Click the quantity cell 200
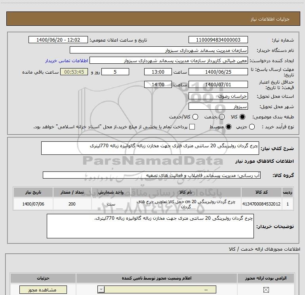 72,204
